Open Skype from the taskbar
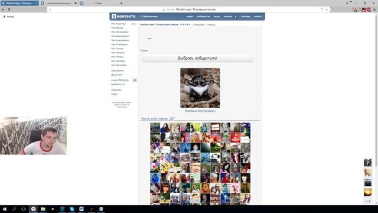This screenshot has width=378, height=213. click(72, 209)
